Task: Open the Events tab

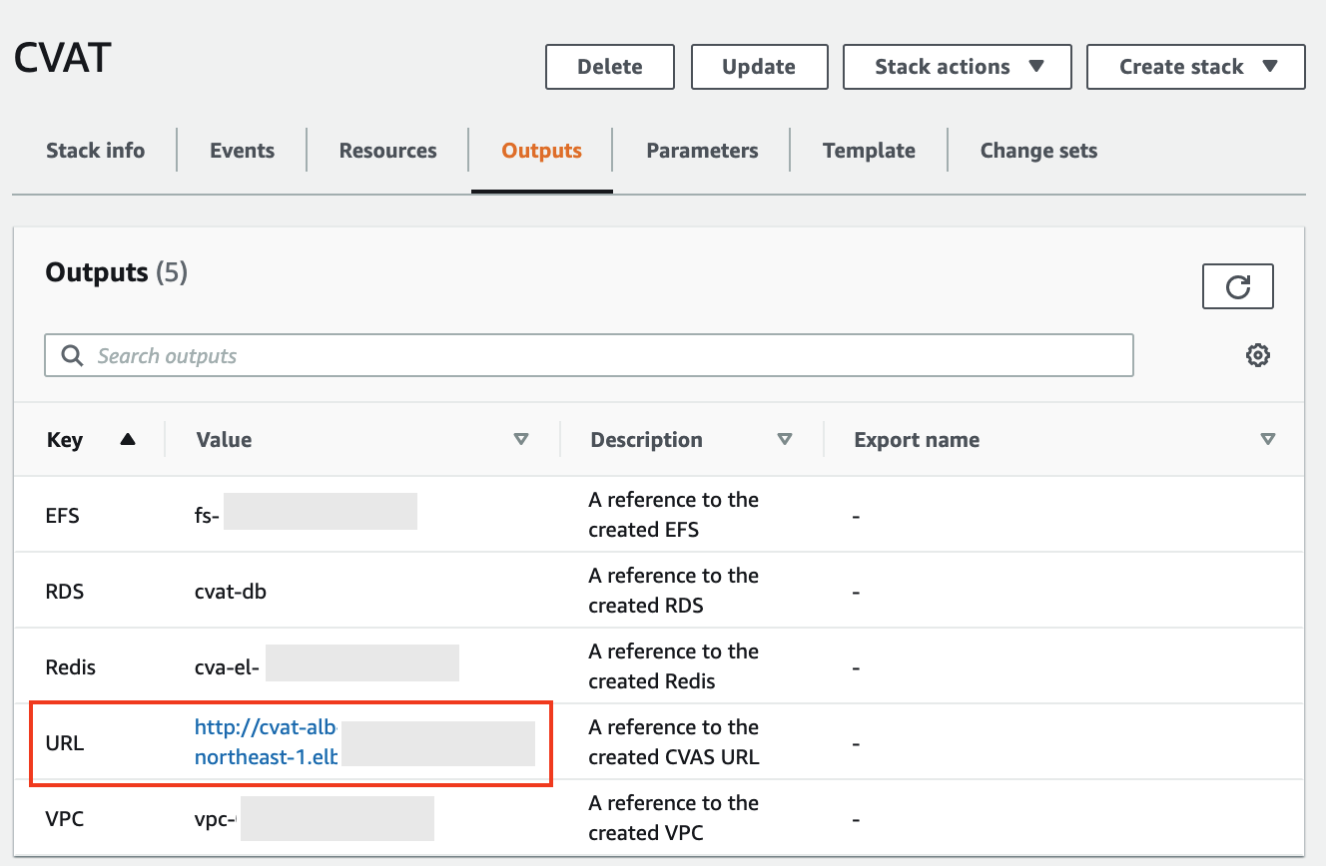Action: [242, 151]
